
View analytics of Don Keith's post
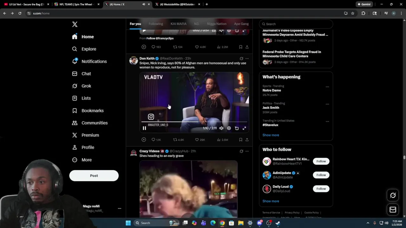click(x=222, y=140)
